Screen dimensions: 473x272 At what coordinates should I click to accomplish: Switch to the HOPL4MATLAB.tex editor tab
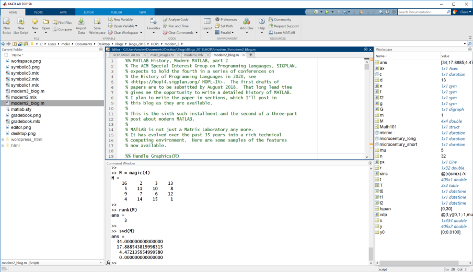point(126,55)
